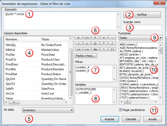
Task: Click the less-than-or-equal (<=) button
Action: coord(79,49)
